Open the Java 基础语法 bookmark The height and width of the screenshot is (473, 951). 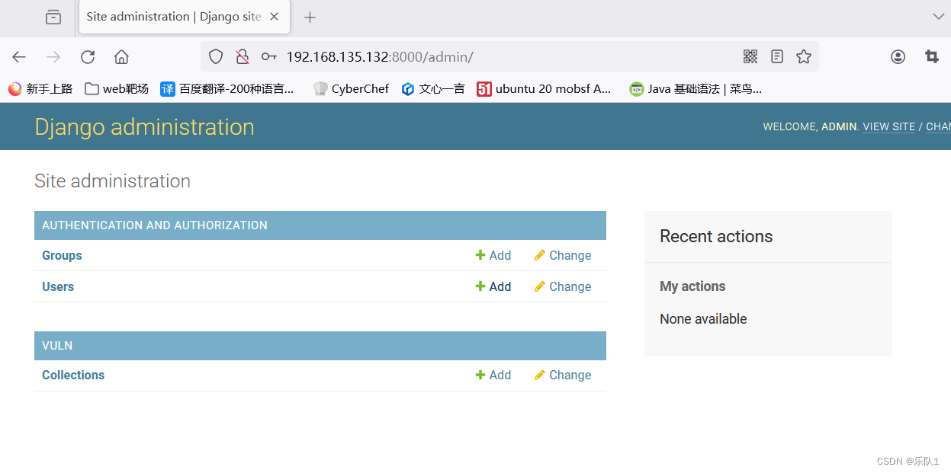click(x=696, y=88)
